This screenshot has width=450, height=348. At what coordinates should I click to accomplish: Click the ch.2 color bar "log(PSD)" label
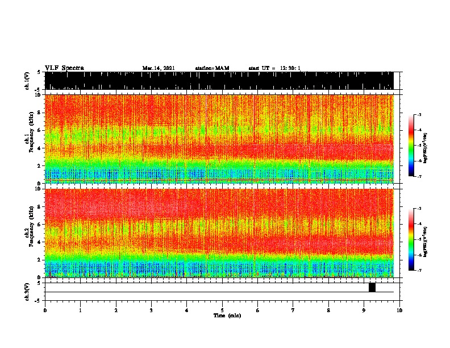pyautogui.click(x=426, y=242)
